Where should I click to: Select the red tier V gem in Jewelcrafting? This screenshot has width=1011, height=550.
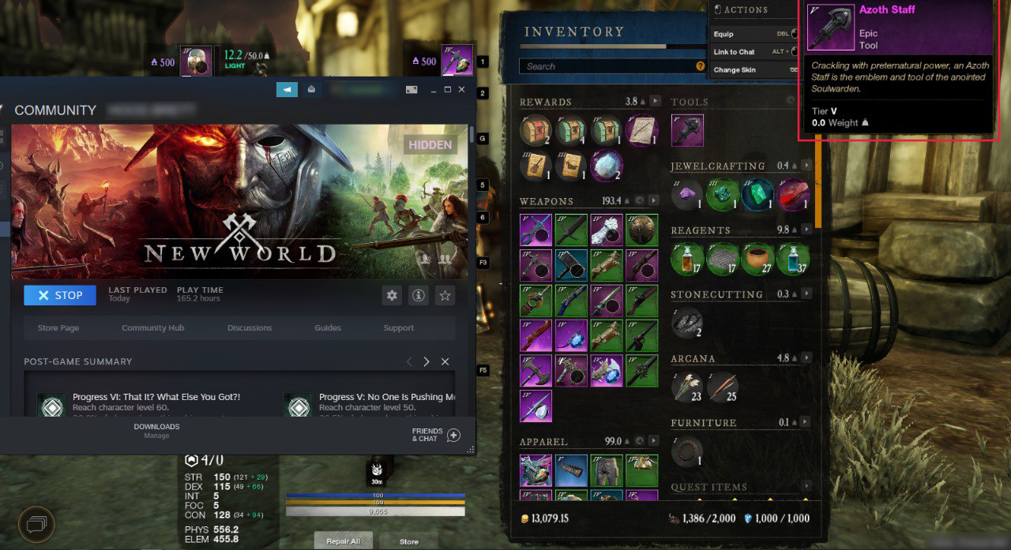point(793,194)
